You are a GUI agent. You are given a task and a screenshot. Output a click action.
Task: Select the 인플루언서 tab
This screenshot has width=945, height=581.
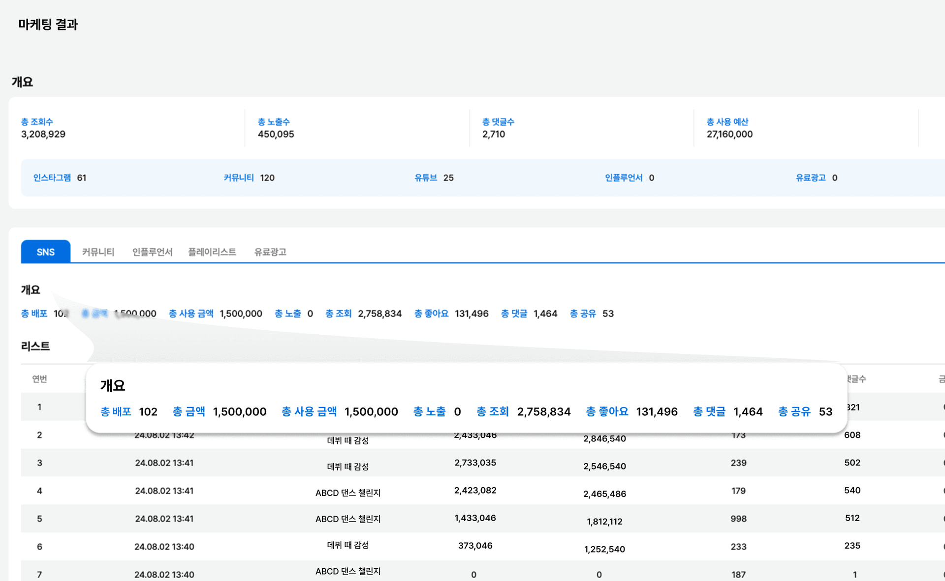152,252
